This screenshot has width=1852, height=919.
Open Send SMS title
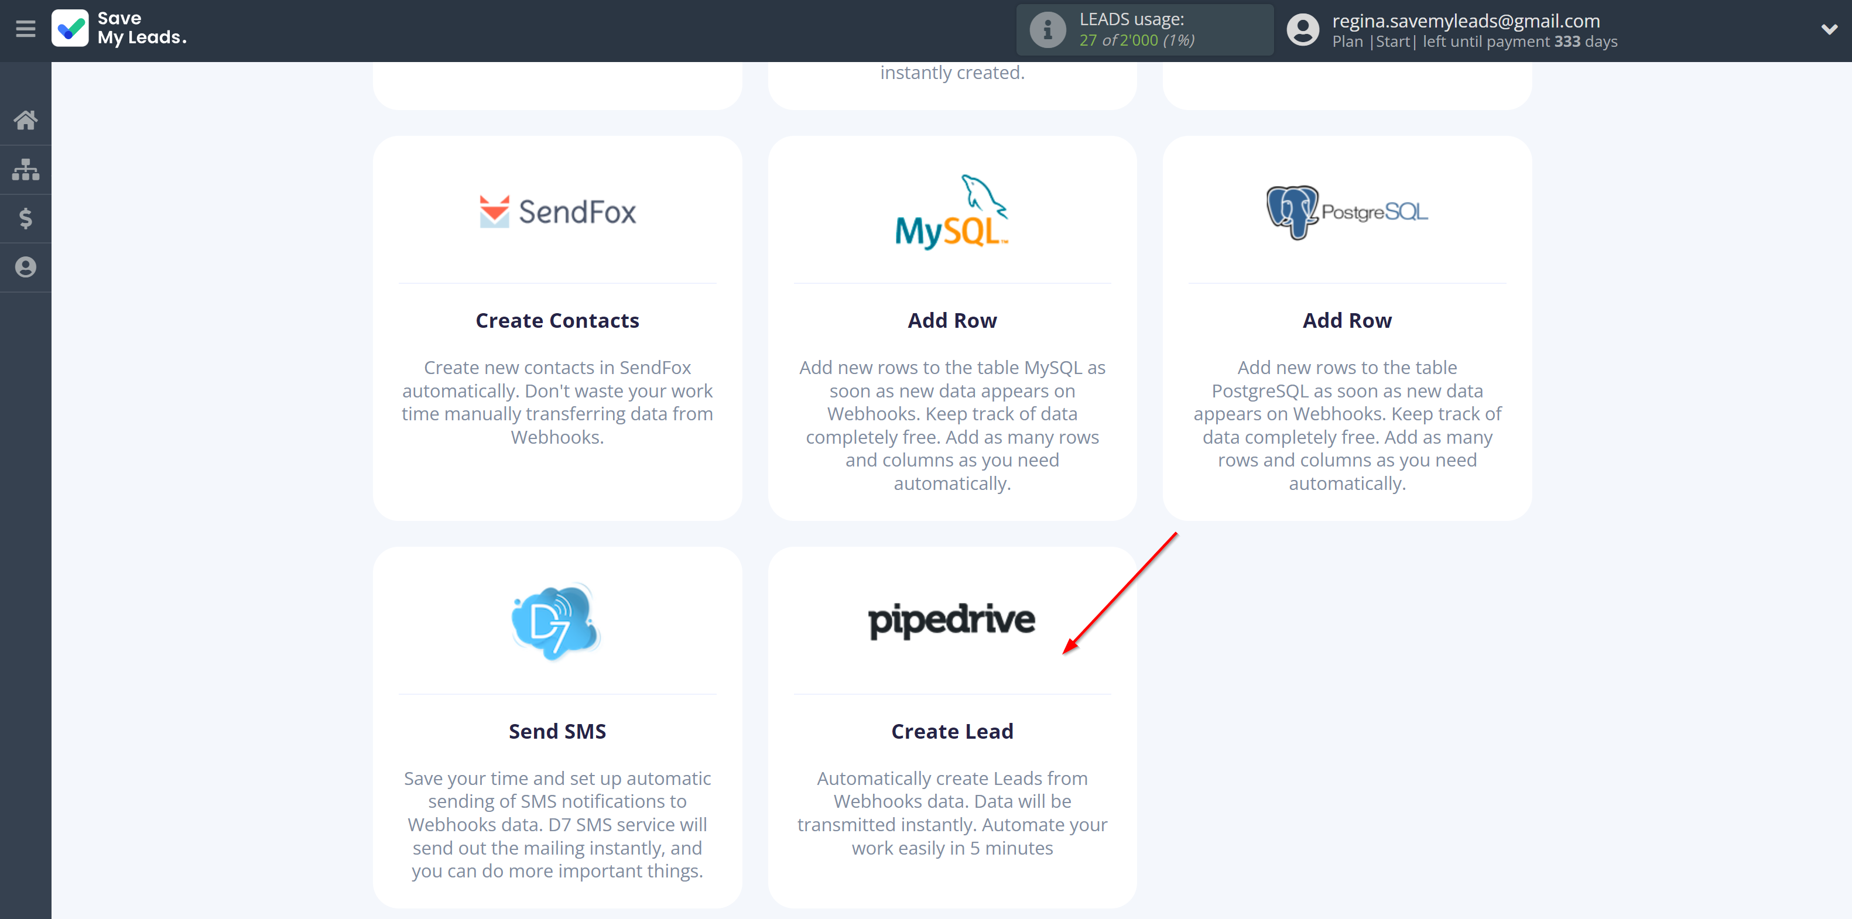pyautogui.click(x=557, y=732)
